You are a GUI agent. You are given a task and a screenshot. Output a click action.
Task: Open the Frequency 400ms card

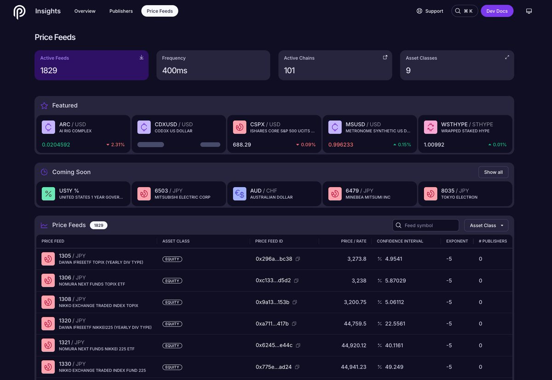[213, 65]
